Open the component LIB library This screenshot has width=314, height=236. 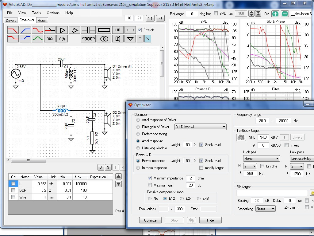(x=118, y=30)
